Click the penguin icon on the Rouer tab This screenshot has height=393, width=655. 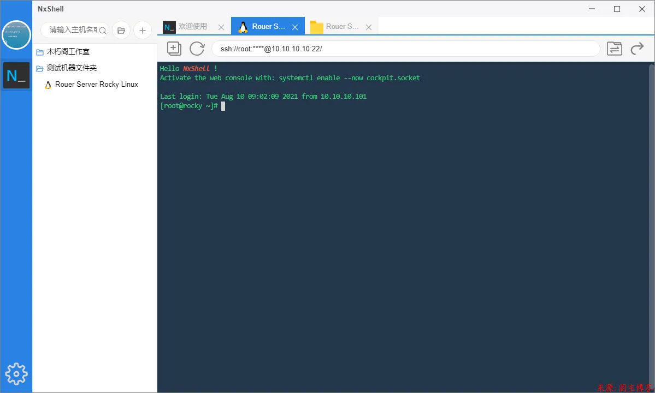(x=243, y=27)
